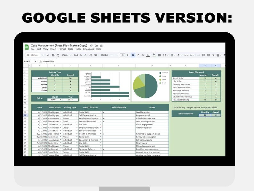Viewport: 254px width, 191px height.
Task: Select row 15 header
Action: (x=25, y=115)
